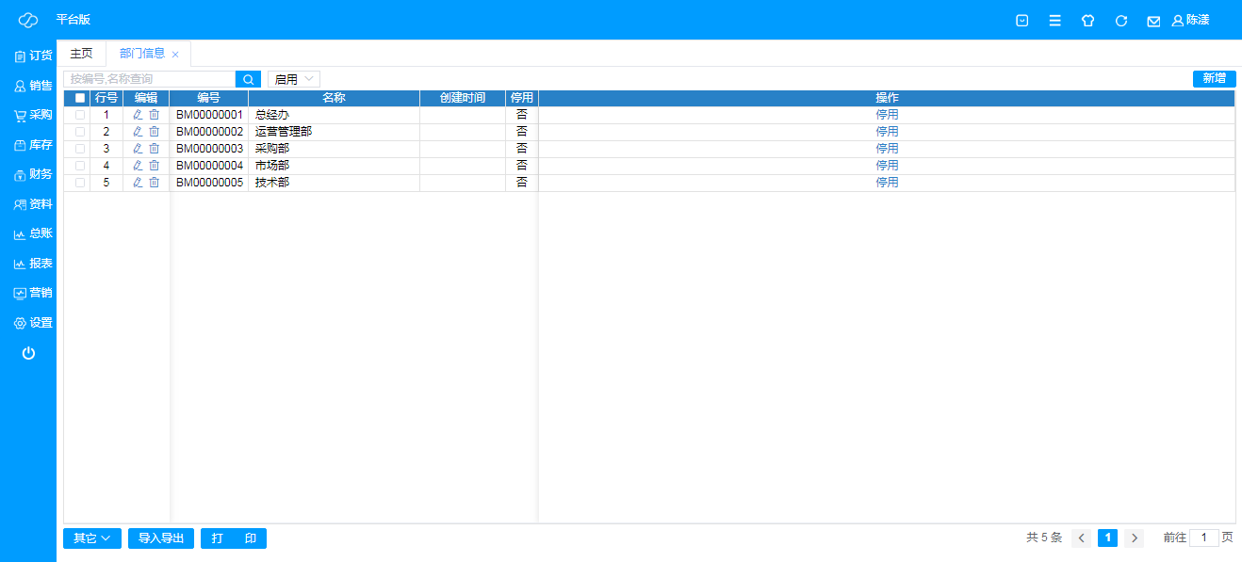Edit the 技术部 row with pencil icon
This screenshot has width=1242, height=562.
pyautogui.click(x=138, y=183)
